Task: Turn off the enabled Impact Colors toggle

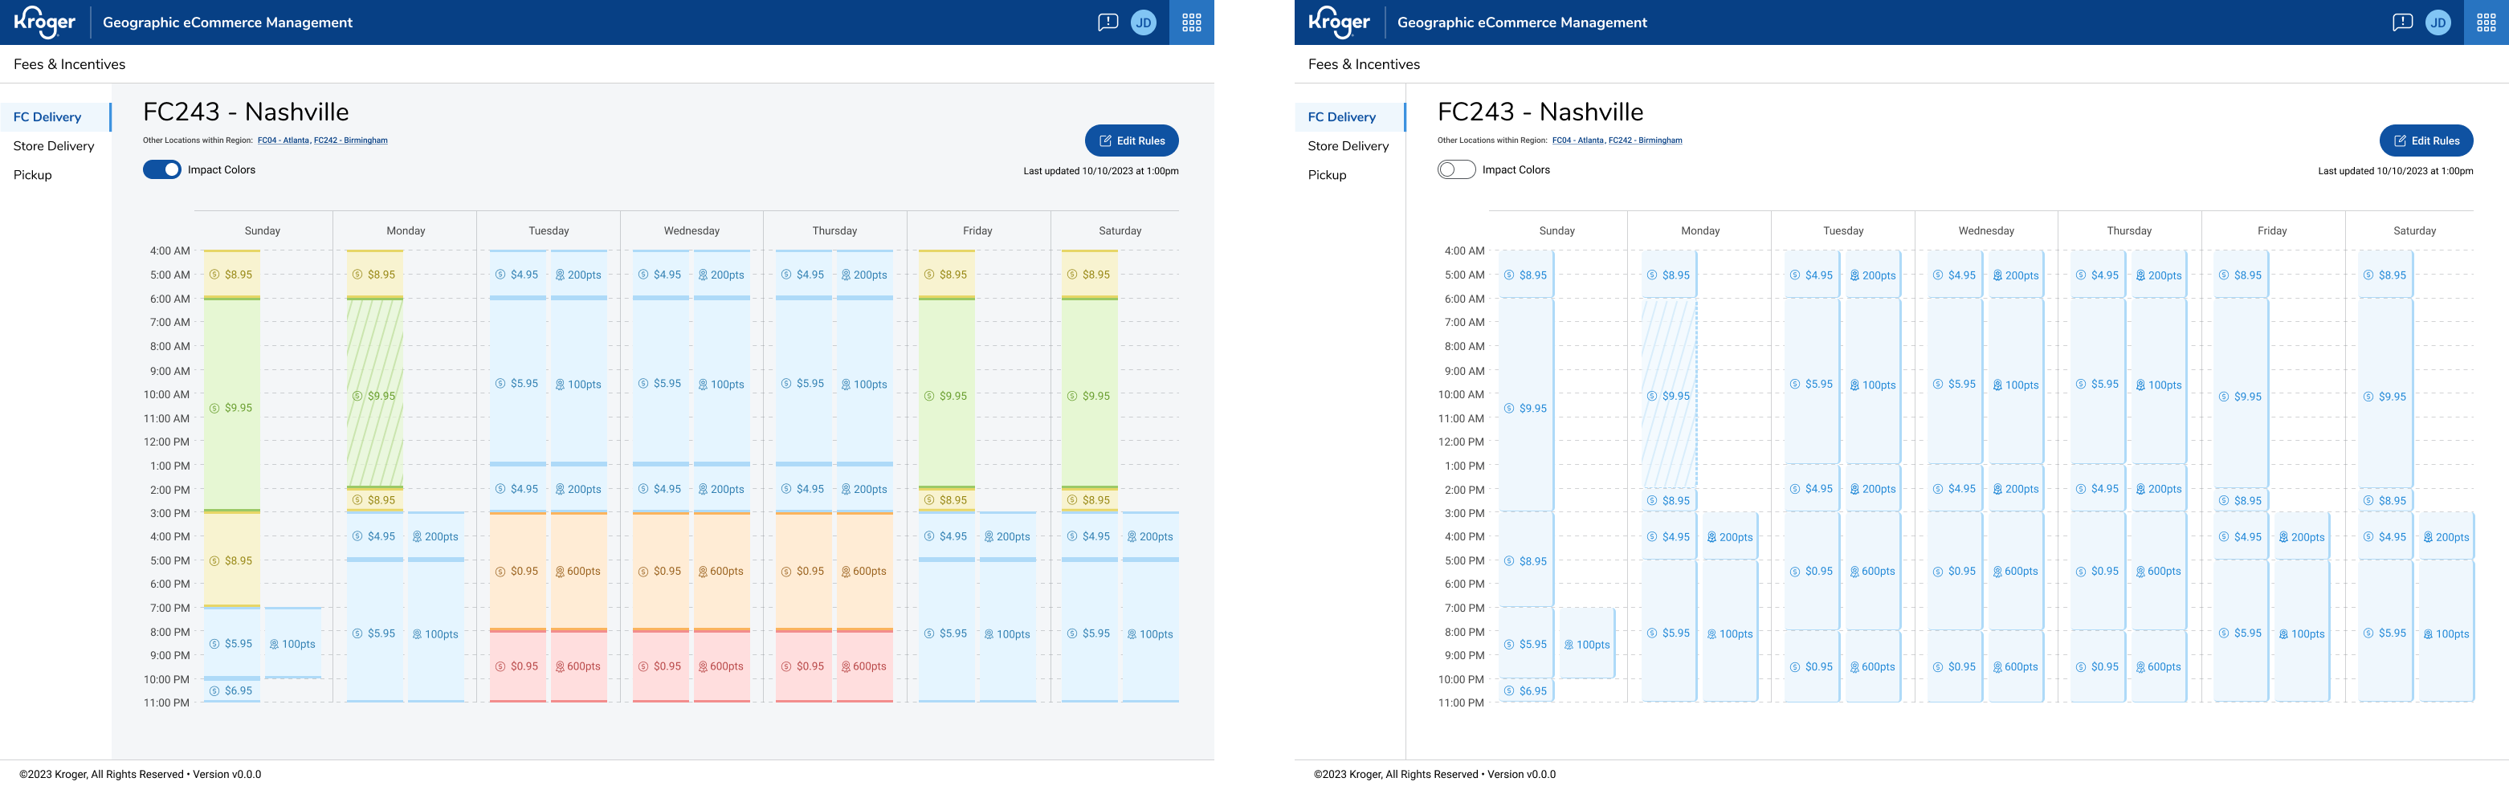Action: tap(161, 169)
